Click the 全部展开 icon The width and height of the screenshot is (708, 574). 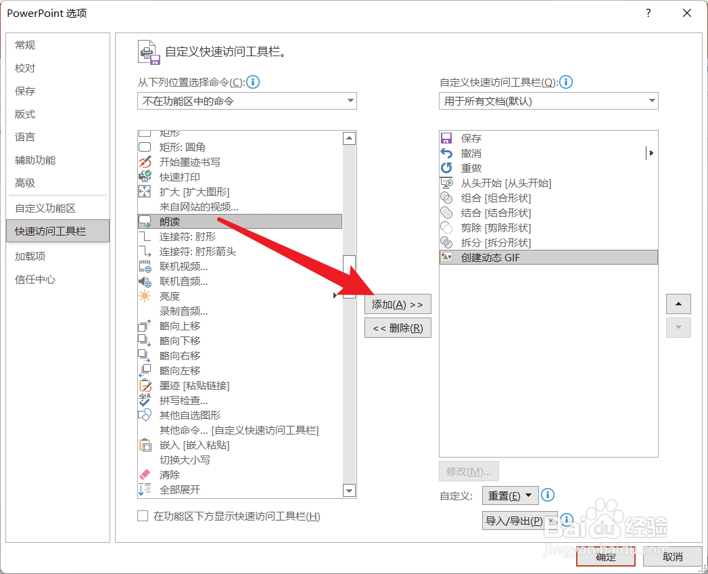coord(145,489)
